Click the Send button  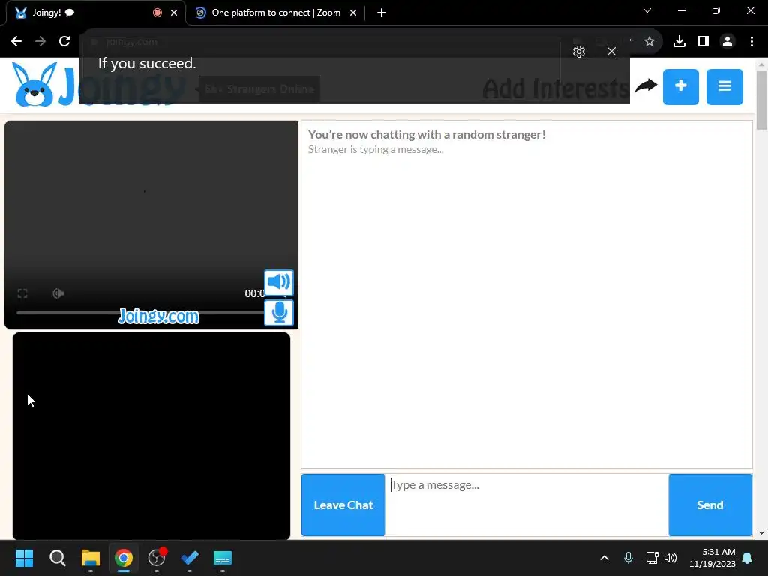(709, 505)
